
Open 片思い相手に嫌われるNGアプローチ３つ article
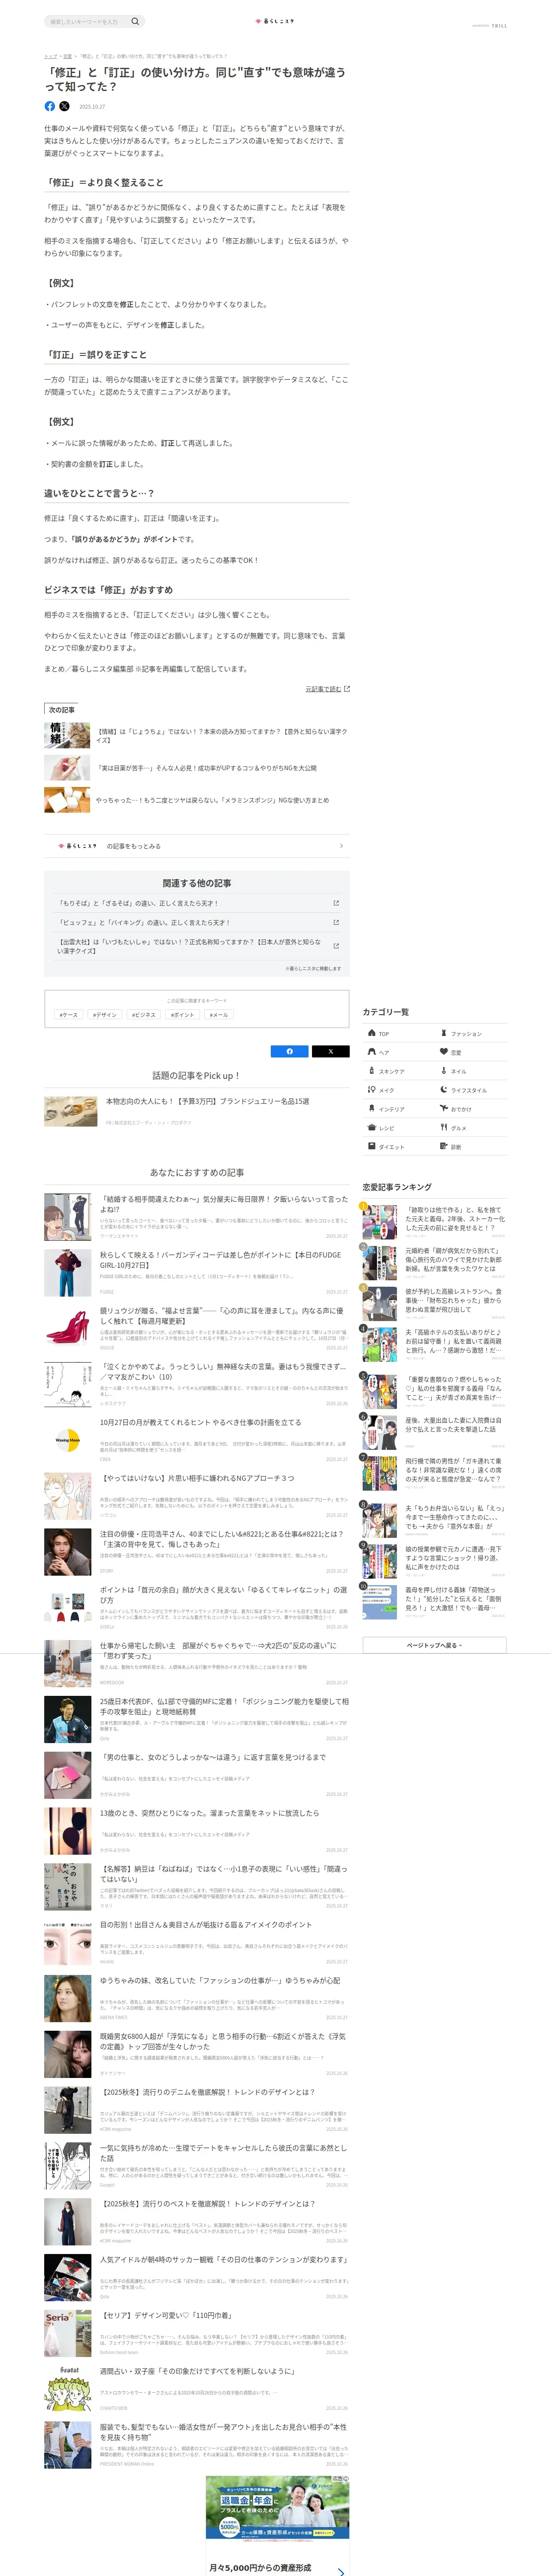(197, 1478)
